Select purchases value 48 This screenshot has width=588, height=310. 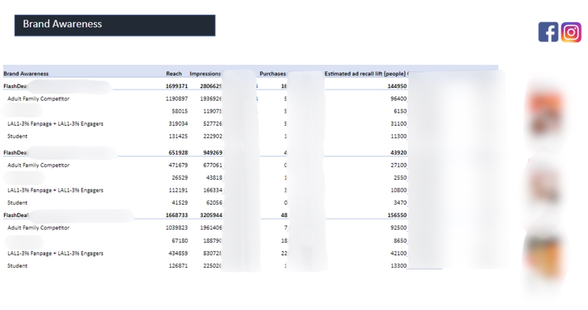click(x=284, y=215)
